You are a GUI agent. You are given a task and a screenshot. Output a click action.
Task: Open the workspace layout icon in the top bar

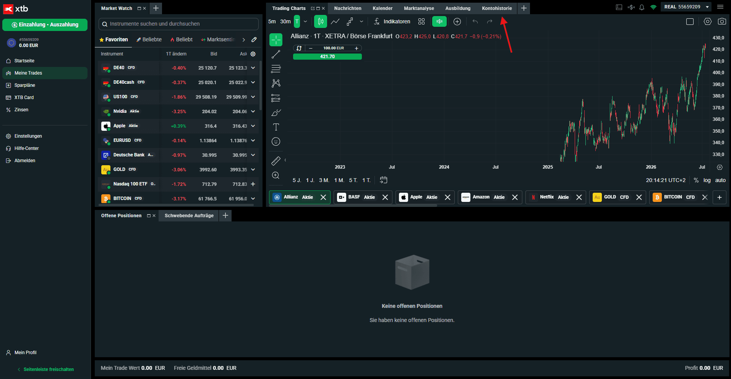click(x=619, y=7)
